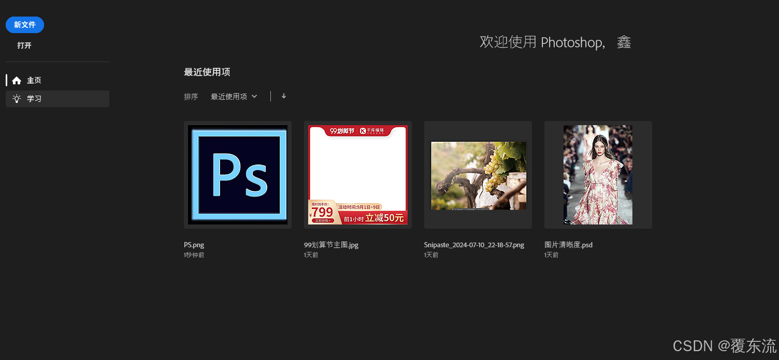Image resolution: width=779 pixels, height=360 pixels.
Task: Click 1天前 timestamp under 图片清晰度.psd
Action: point(552,256)
